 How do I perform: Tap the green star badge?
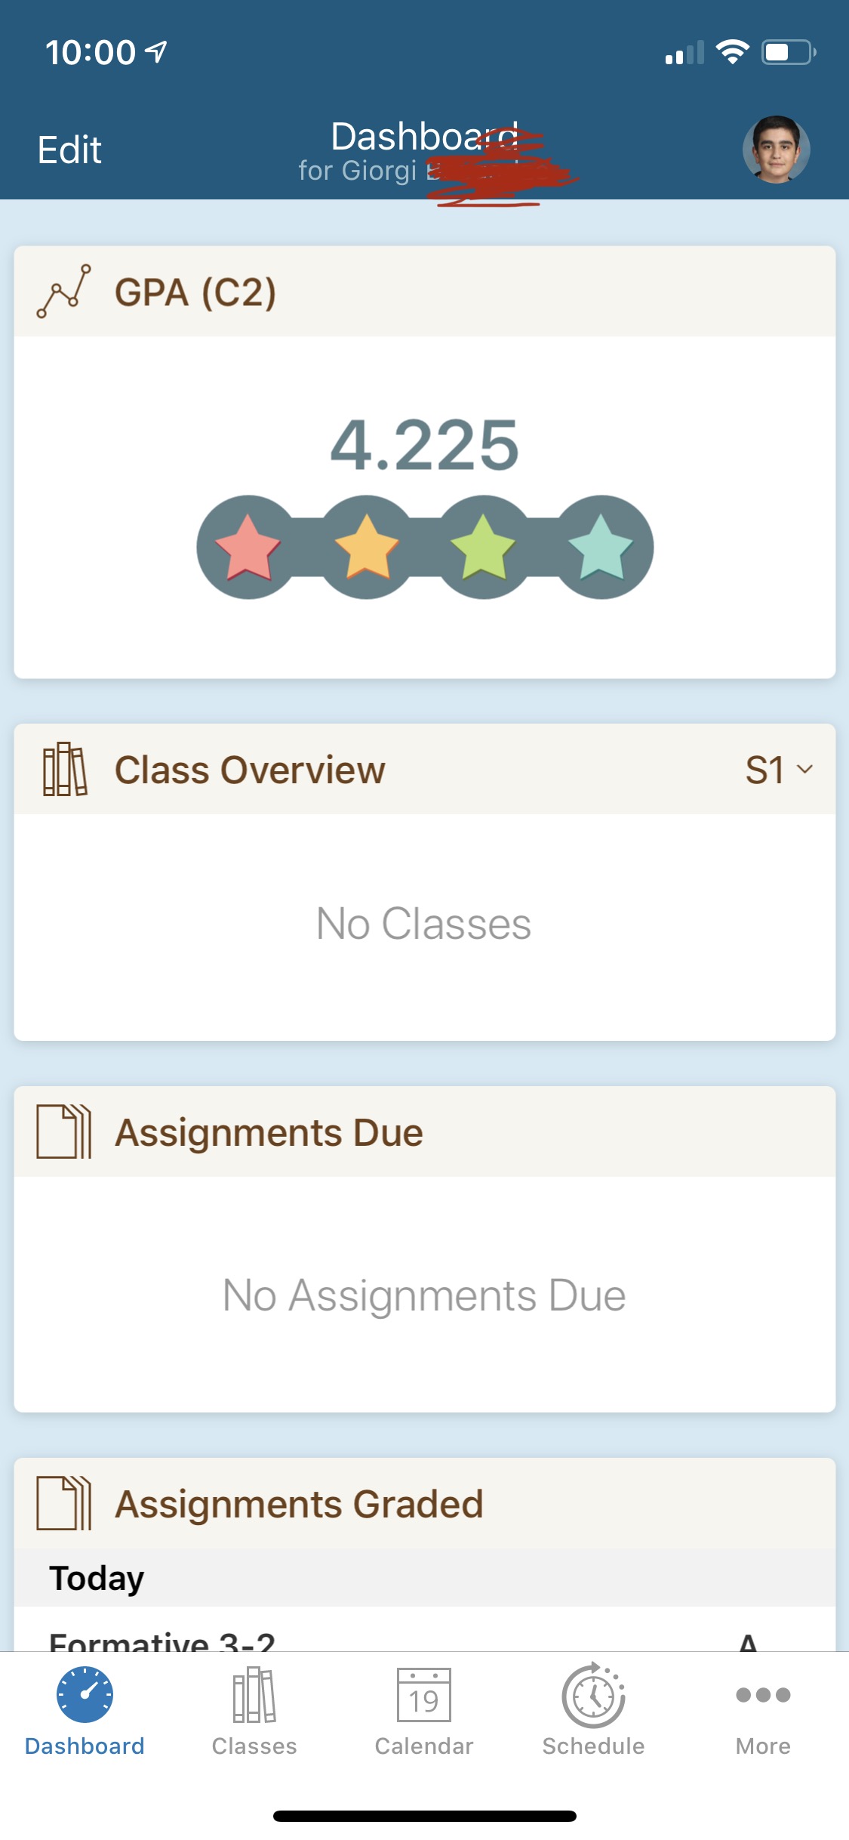point(483,547)
